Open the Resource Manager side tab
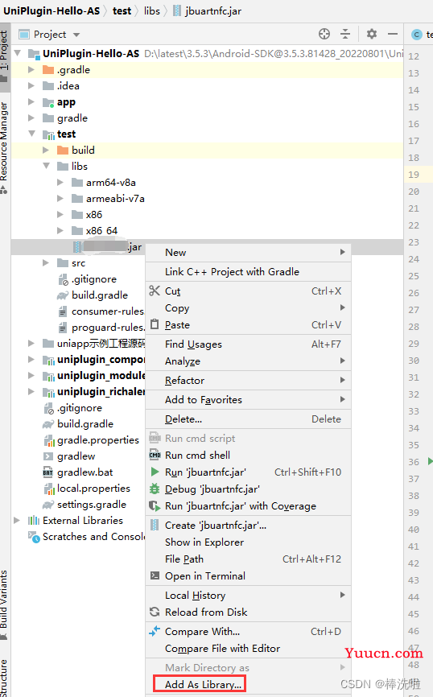433x697 pixels. coord(4,142)
